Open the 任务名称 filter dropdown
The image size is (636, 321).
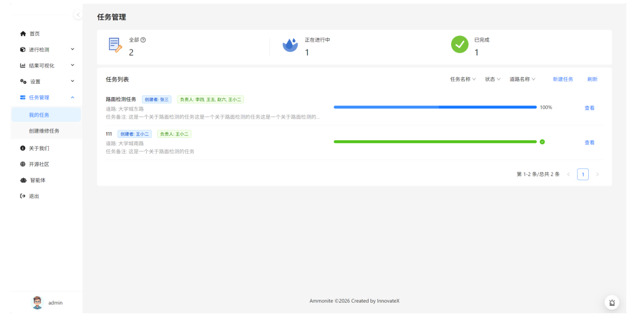(463, 79)
